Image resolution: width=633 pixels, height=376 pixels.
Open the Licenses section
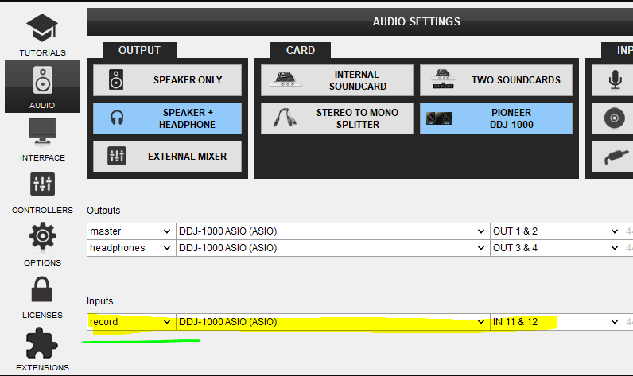coord(42,298)
